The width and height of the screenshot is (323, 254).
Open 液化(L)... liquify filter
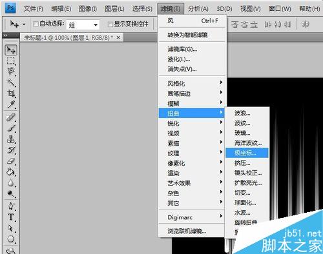191,59
